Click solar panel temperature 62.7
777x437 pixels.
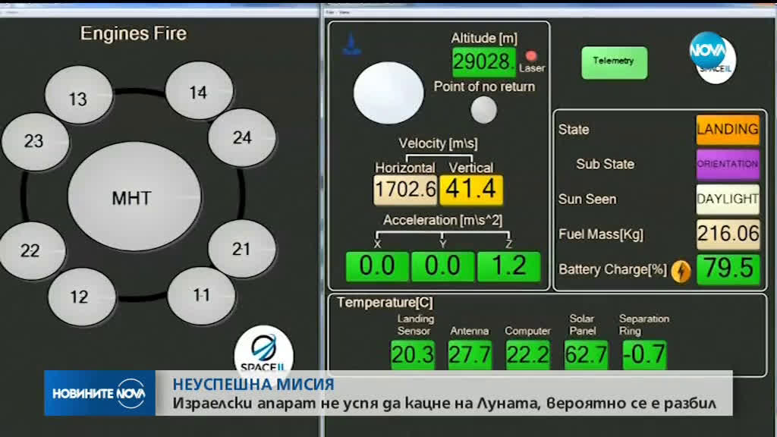pyautogui.click(x=587, y=355)
